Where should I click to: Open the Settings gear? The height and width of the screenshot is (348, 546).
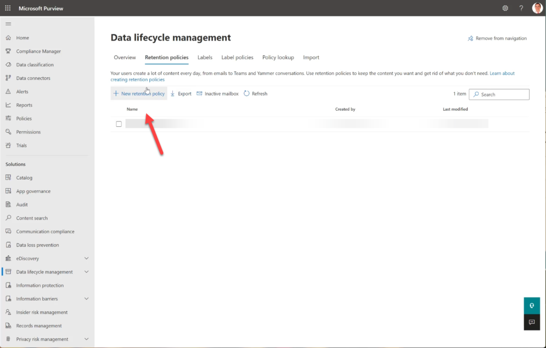pyautogui.click(x=505, y=8)
